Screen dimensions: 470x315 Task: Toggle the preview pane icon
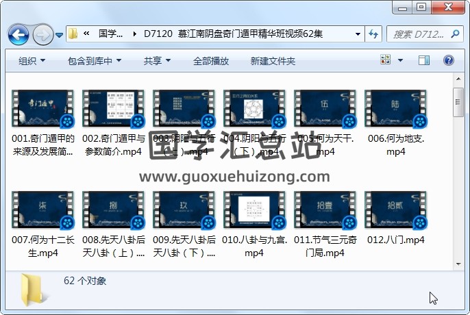pyautogui.click(x=430, y=61)
